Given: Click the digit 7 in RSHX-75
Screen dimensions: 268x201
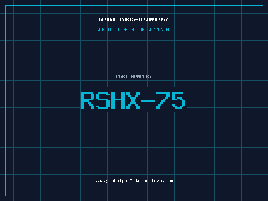Looking at the screenshot, I should tap(163, 100).
